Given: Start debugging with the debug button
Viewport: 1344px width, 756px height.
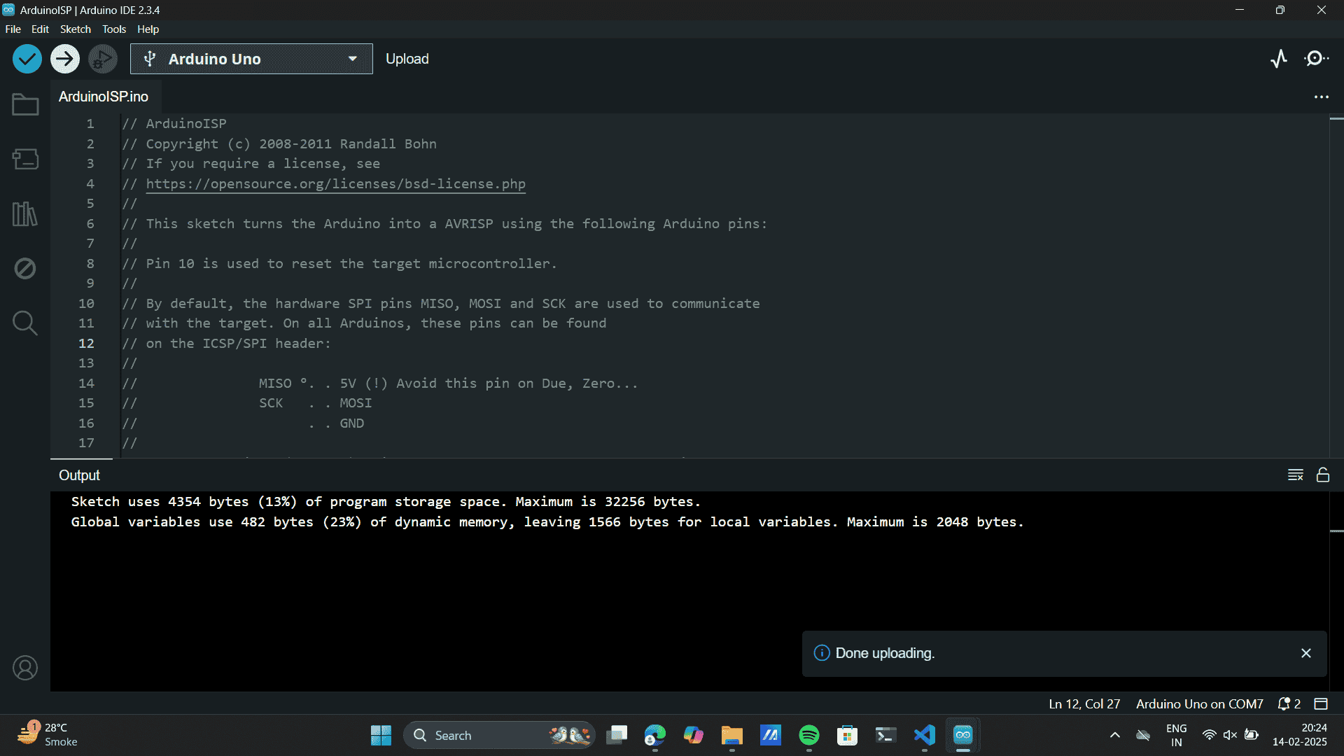Looking at the screenshot, I should pos(103,59).
